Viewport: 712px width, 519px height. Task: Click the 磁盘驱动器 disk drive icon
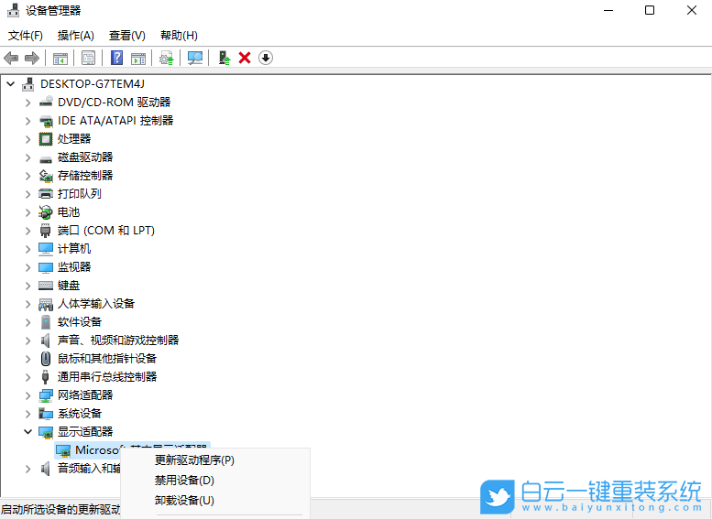[46, 158]
